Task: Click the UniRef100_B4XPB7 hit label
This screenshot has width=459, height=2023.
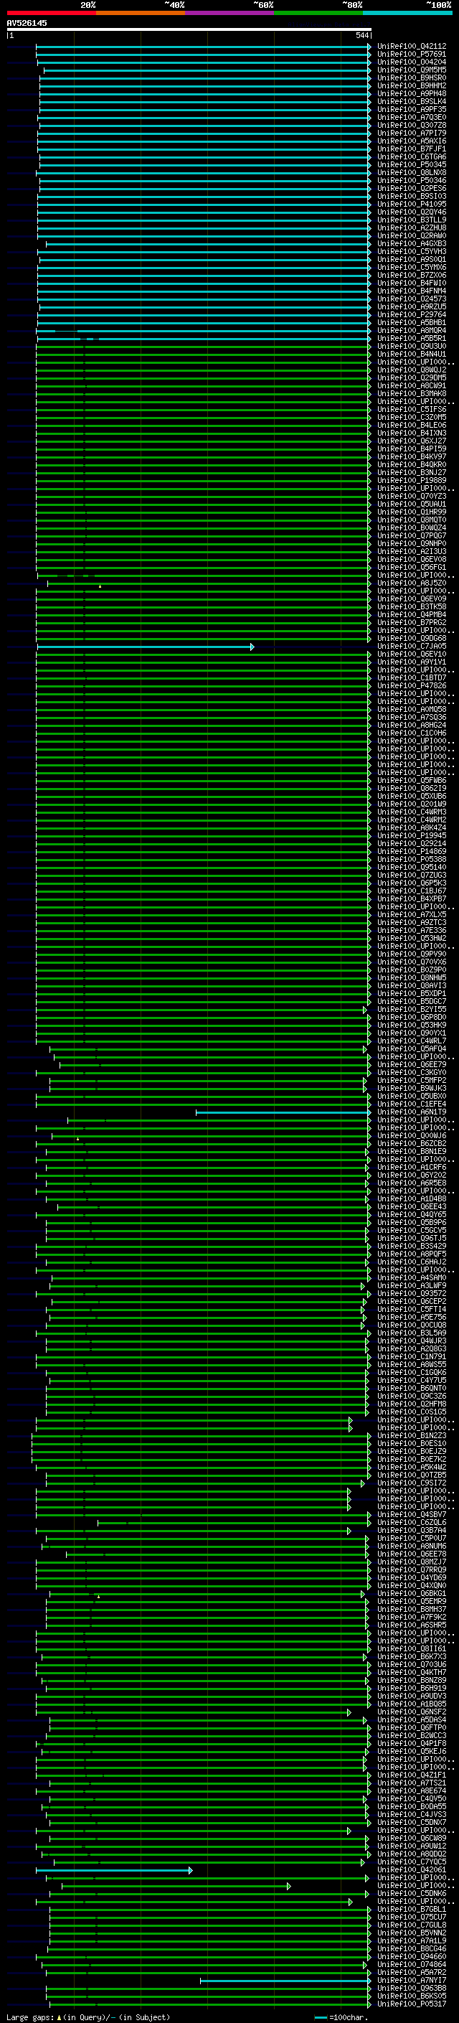Action: click(412, 898)
